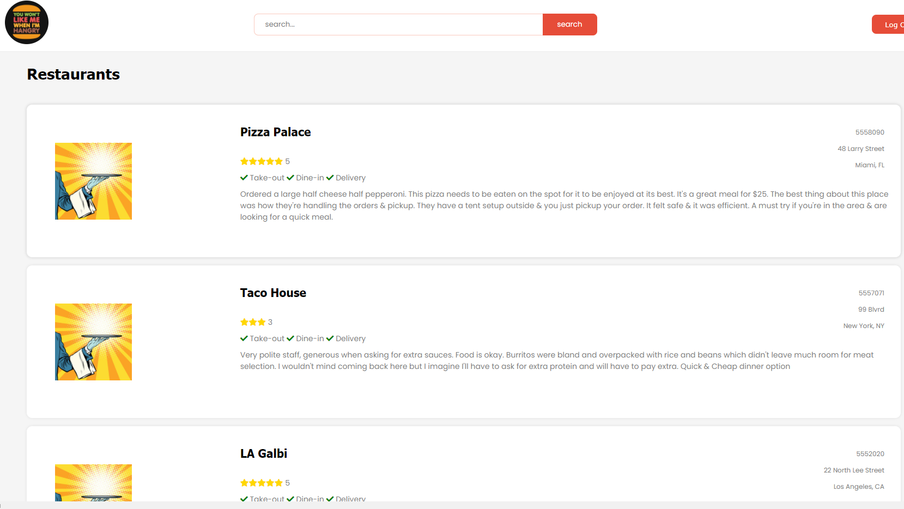Click Taco House Dine-in checkmark icon
Viewport: 904px width, 509px height.
click(x=290, y=338)
